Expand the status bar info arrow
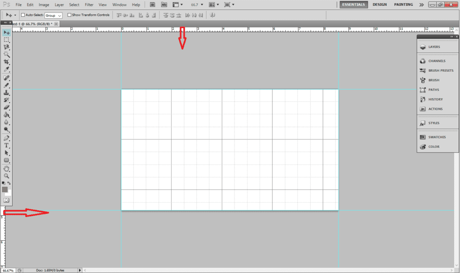 coord(80,270)
